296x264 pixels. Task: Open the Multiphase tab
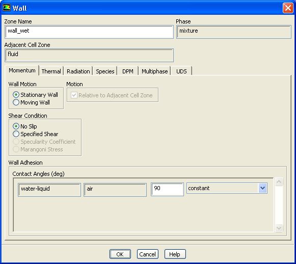coord(154,71)
